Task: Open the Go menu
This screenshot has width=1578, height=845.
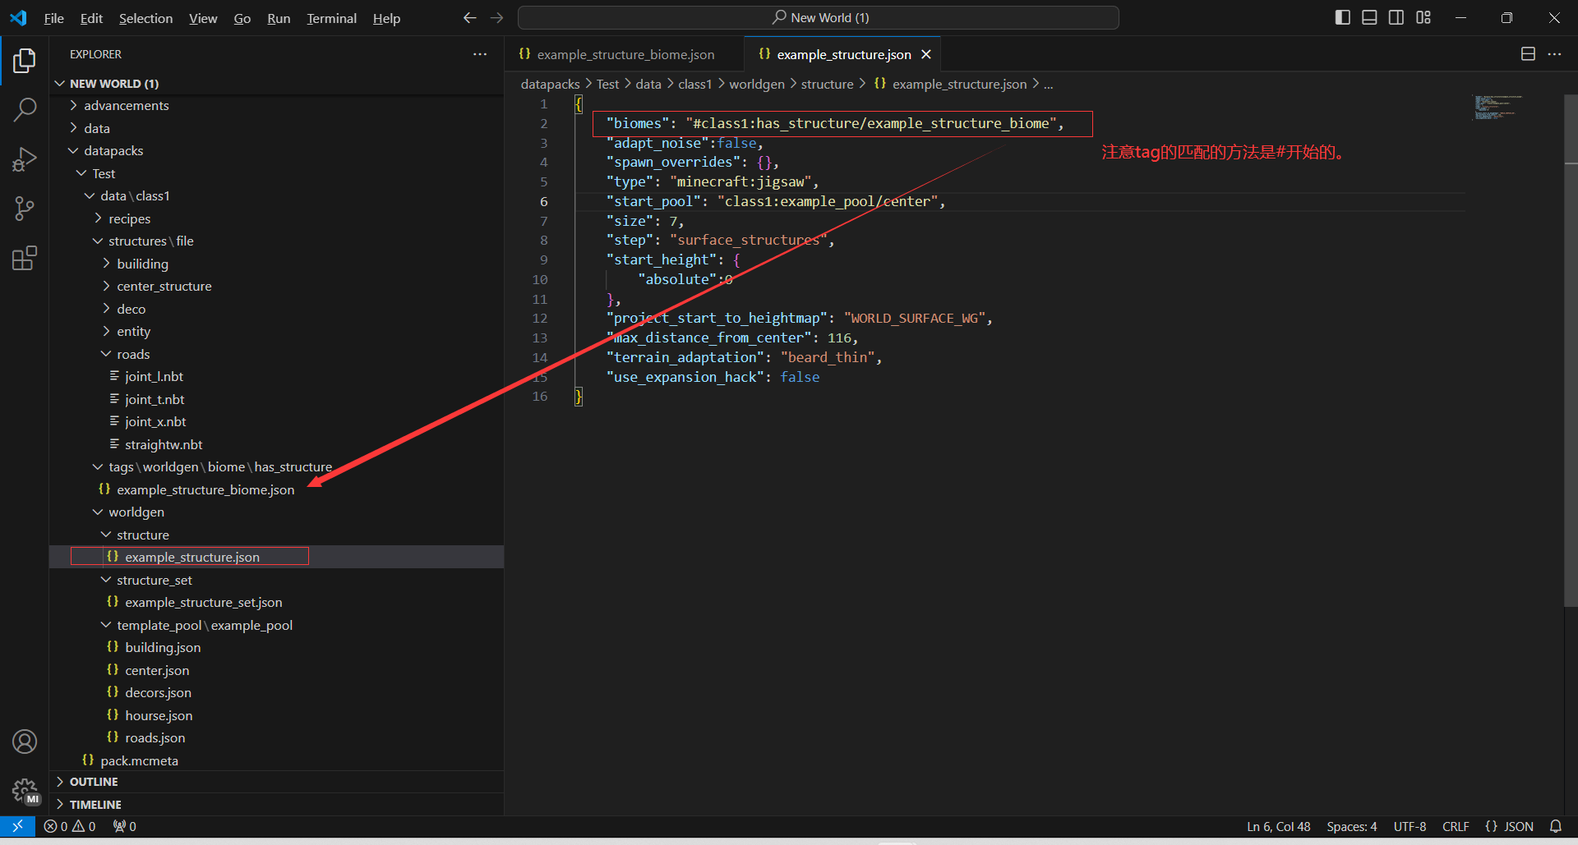Action: pyautogui.click(x=242, y=18)
